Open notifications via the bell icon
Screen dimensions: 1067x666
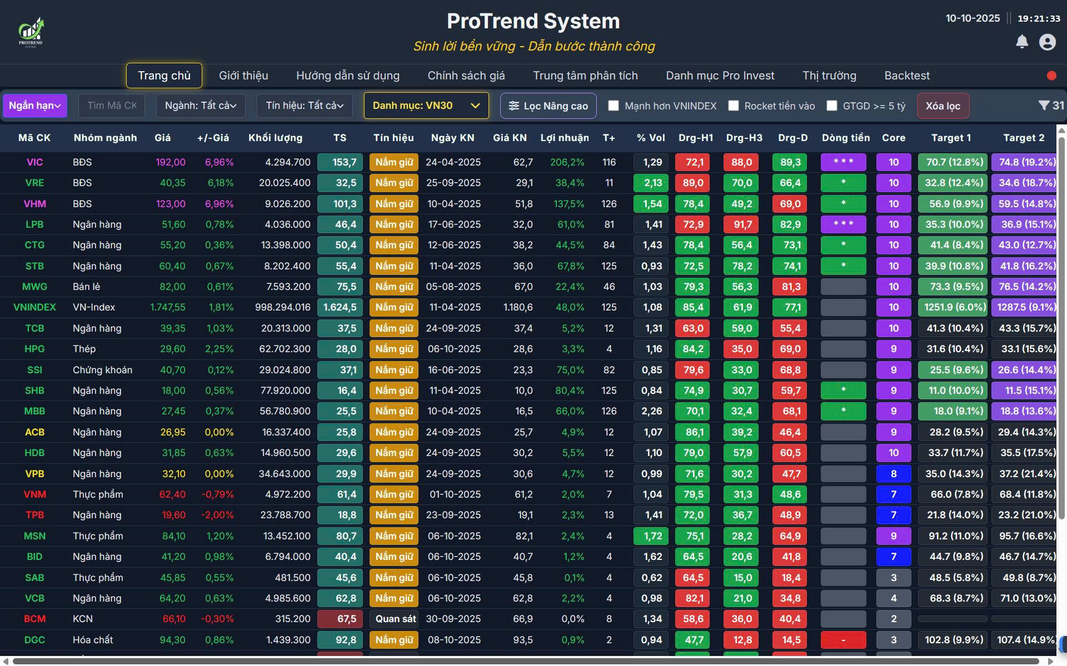click(1022, 42)
